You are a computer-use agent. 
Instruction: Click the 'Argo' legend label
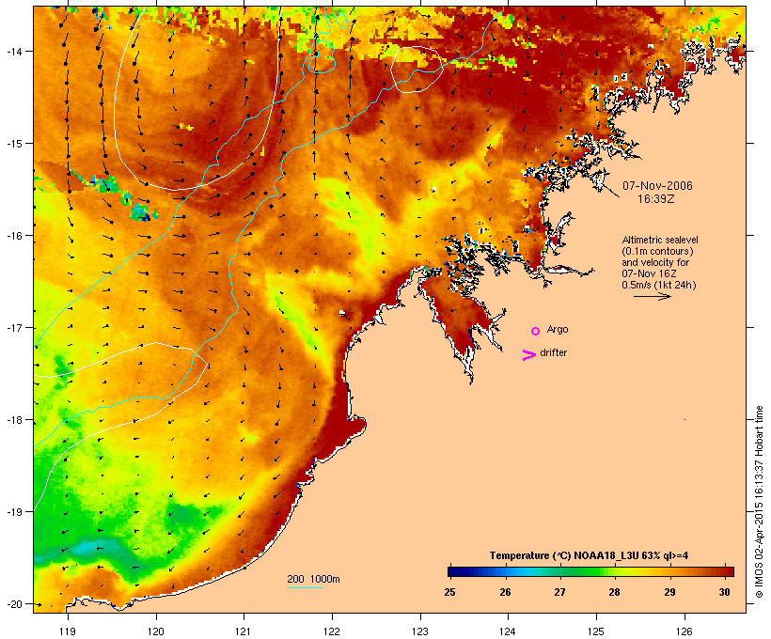(558, 330)
